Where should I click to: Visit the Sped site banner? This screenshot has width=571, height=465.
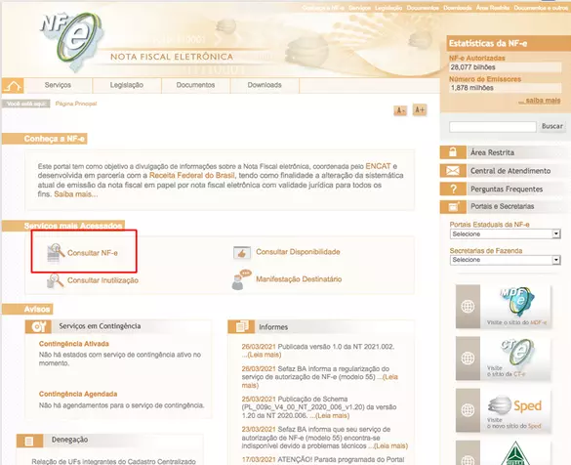(x=504, y=410)
